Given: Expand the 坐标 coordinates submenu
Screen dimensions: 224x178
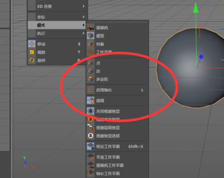Looking at the screenshot, I should point(57,17).
